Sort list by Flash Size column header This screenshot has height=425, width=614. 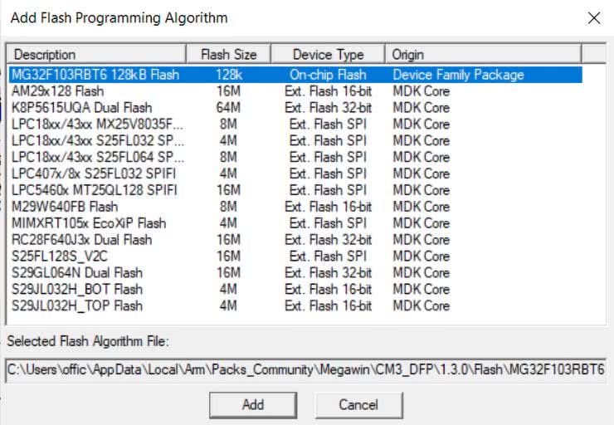pos(228,55)
